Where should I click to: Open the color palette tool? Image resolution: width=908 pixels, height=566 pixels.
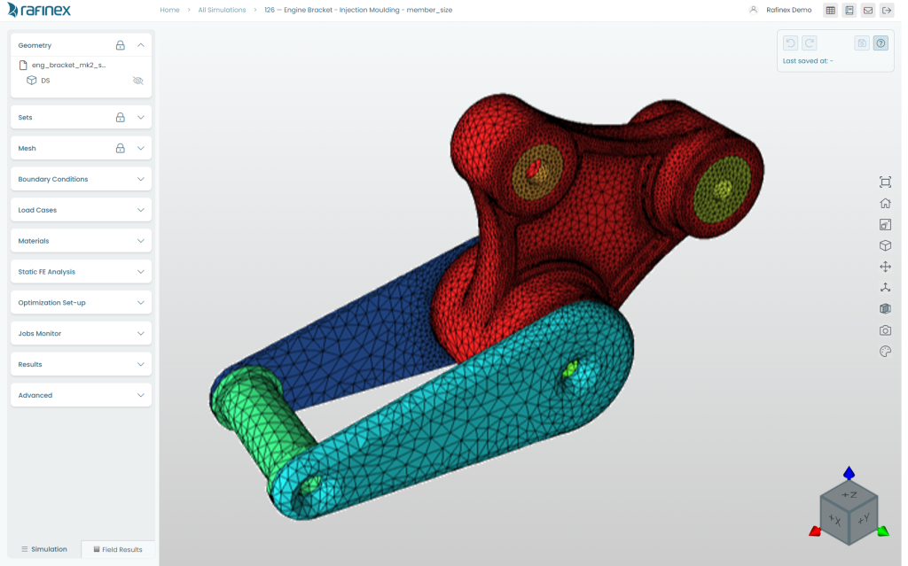pos(884,351)
